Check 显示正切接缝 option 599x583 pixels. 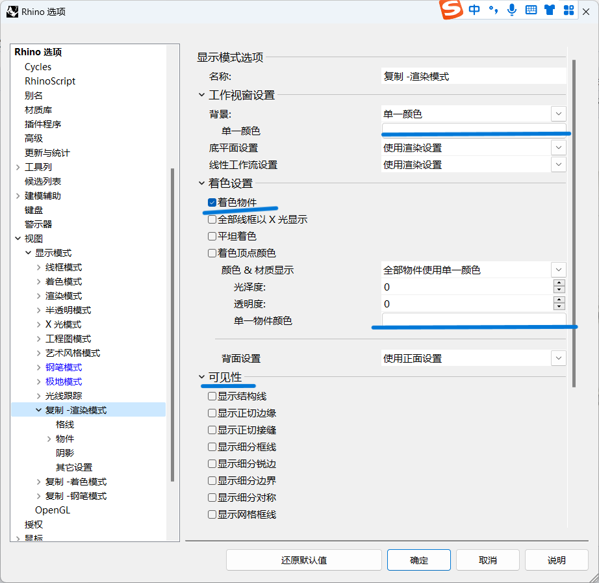[212, 430]
